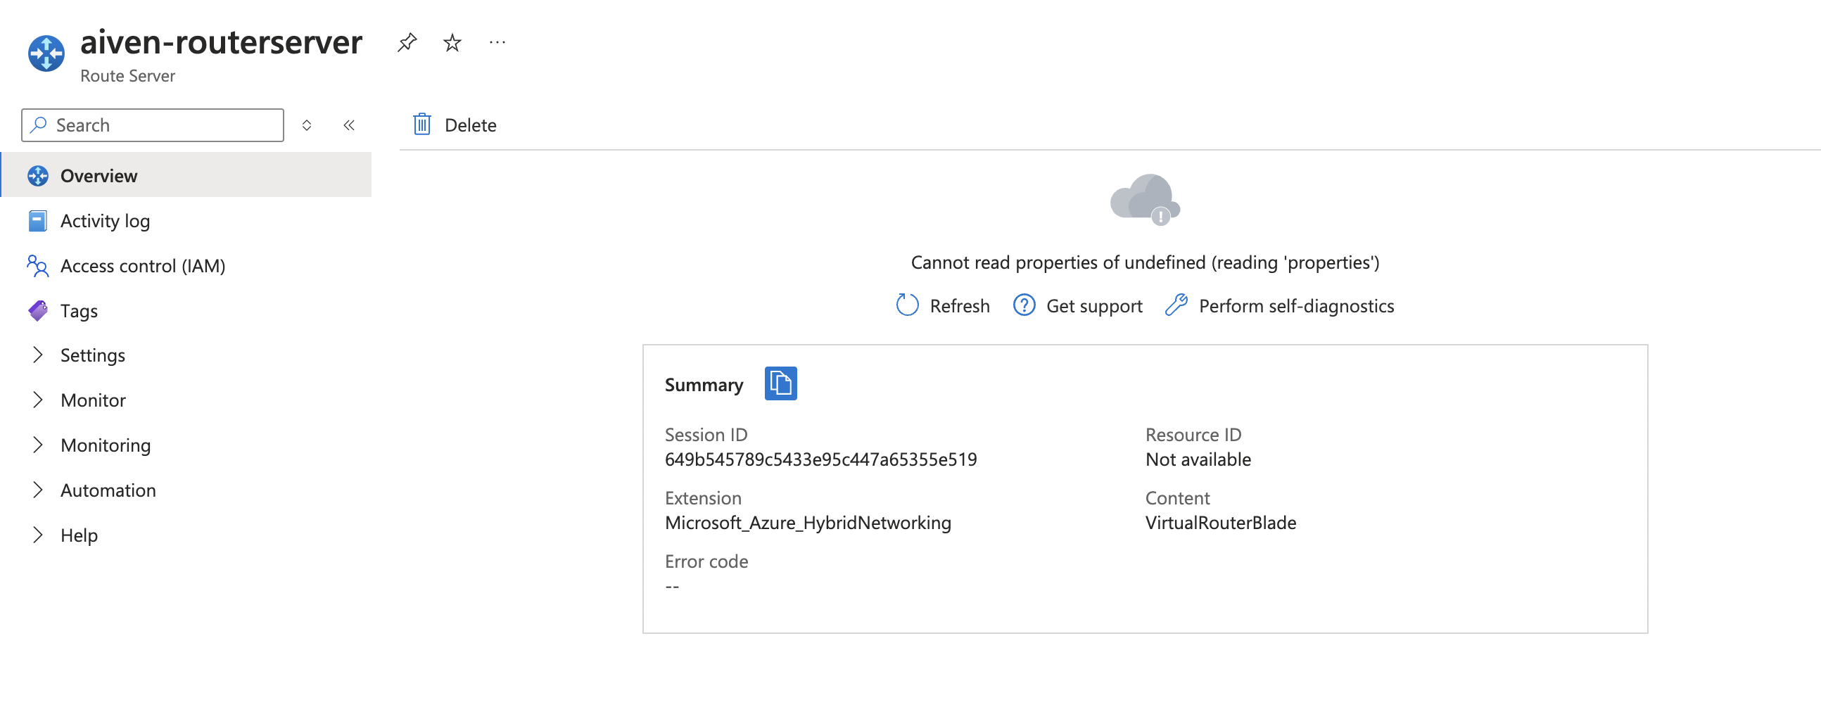
Task: Click the self-diagnostics wrench icon
Action: coord(1176,305)
